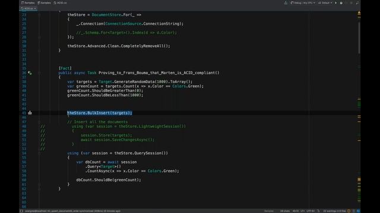Click the comment '// Insert all the documents'
The width and height of the screenshot is (380, 213).
coord(97,122)
